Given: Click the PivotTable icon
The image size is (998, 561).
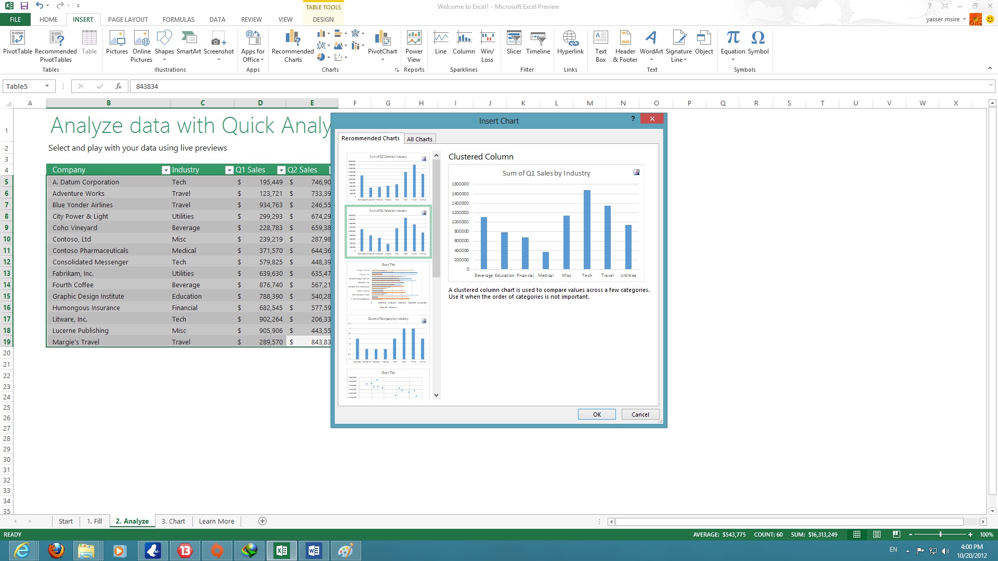Looking at the screenshot, I should click(x=18, y=43).
